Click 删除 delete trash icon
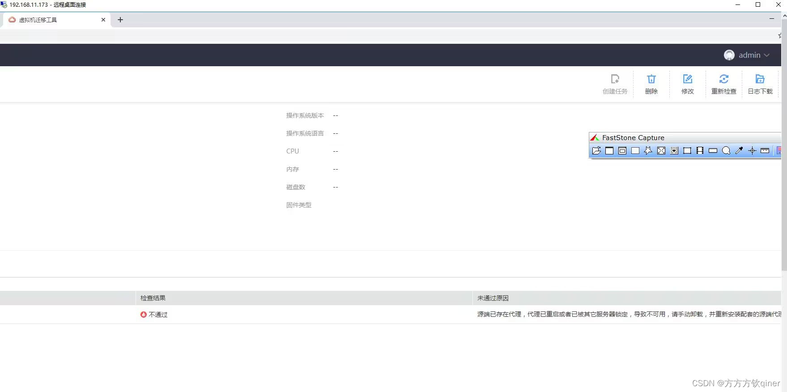Screen dimensions: 787x392 click(651, 79)
